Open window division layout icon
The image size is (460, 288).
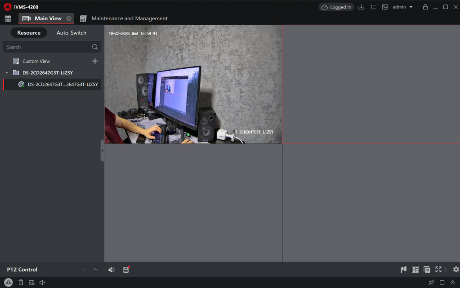click(x=415, y=270)
